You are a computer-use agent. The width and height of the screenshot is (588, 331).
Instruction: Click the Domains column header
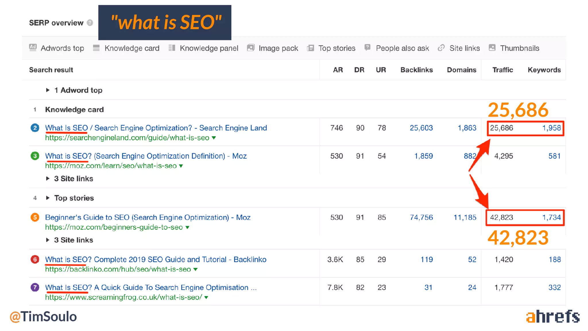461,70
